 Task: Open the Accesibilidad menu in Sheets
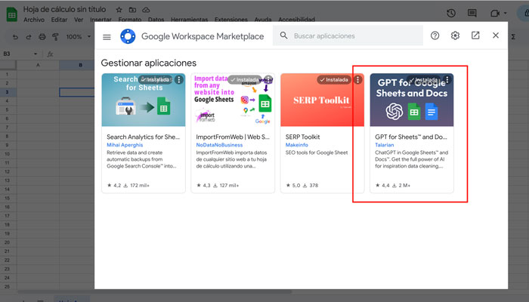[296, 20]
